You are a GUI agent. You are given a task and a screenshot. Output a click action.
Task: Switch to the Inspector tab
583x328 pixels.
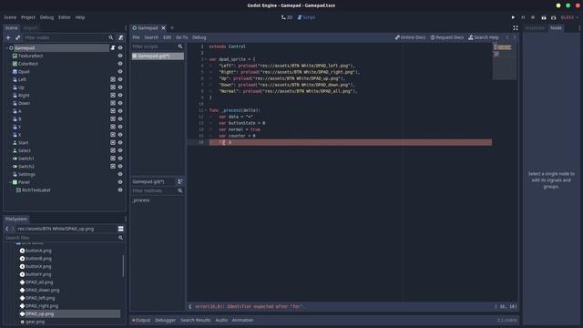tap(535, 28)
